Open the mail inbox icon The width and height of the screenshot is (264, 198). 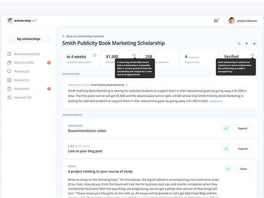point(216,21)
